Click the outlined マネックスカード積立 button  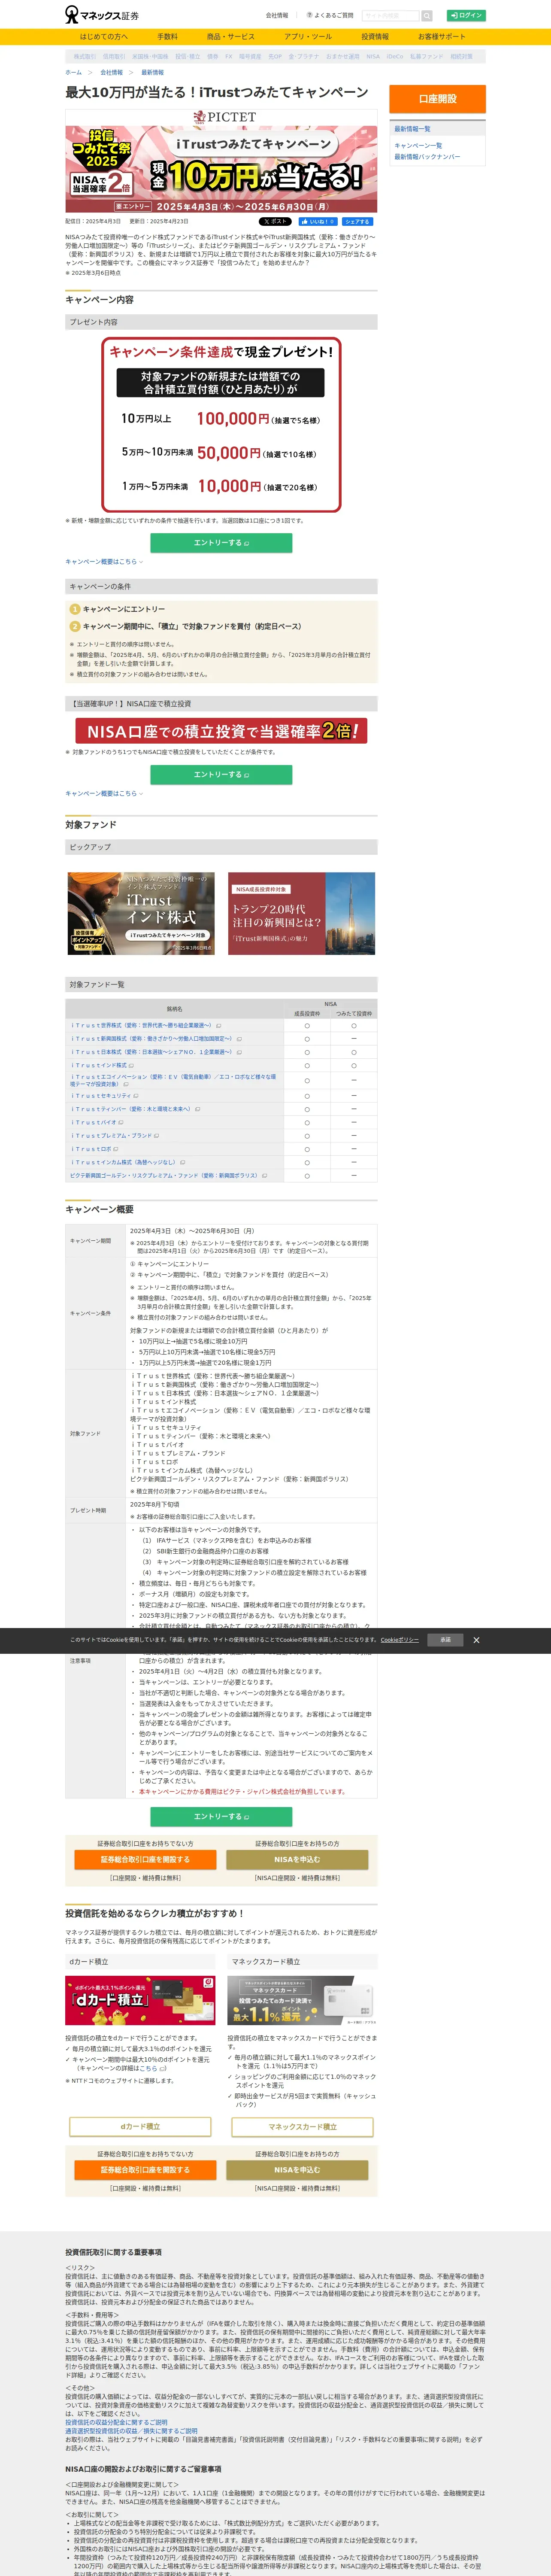click(302, 2126)
